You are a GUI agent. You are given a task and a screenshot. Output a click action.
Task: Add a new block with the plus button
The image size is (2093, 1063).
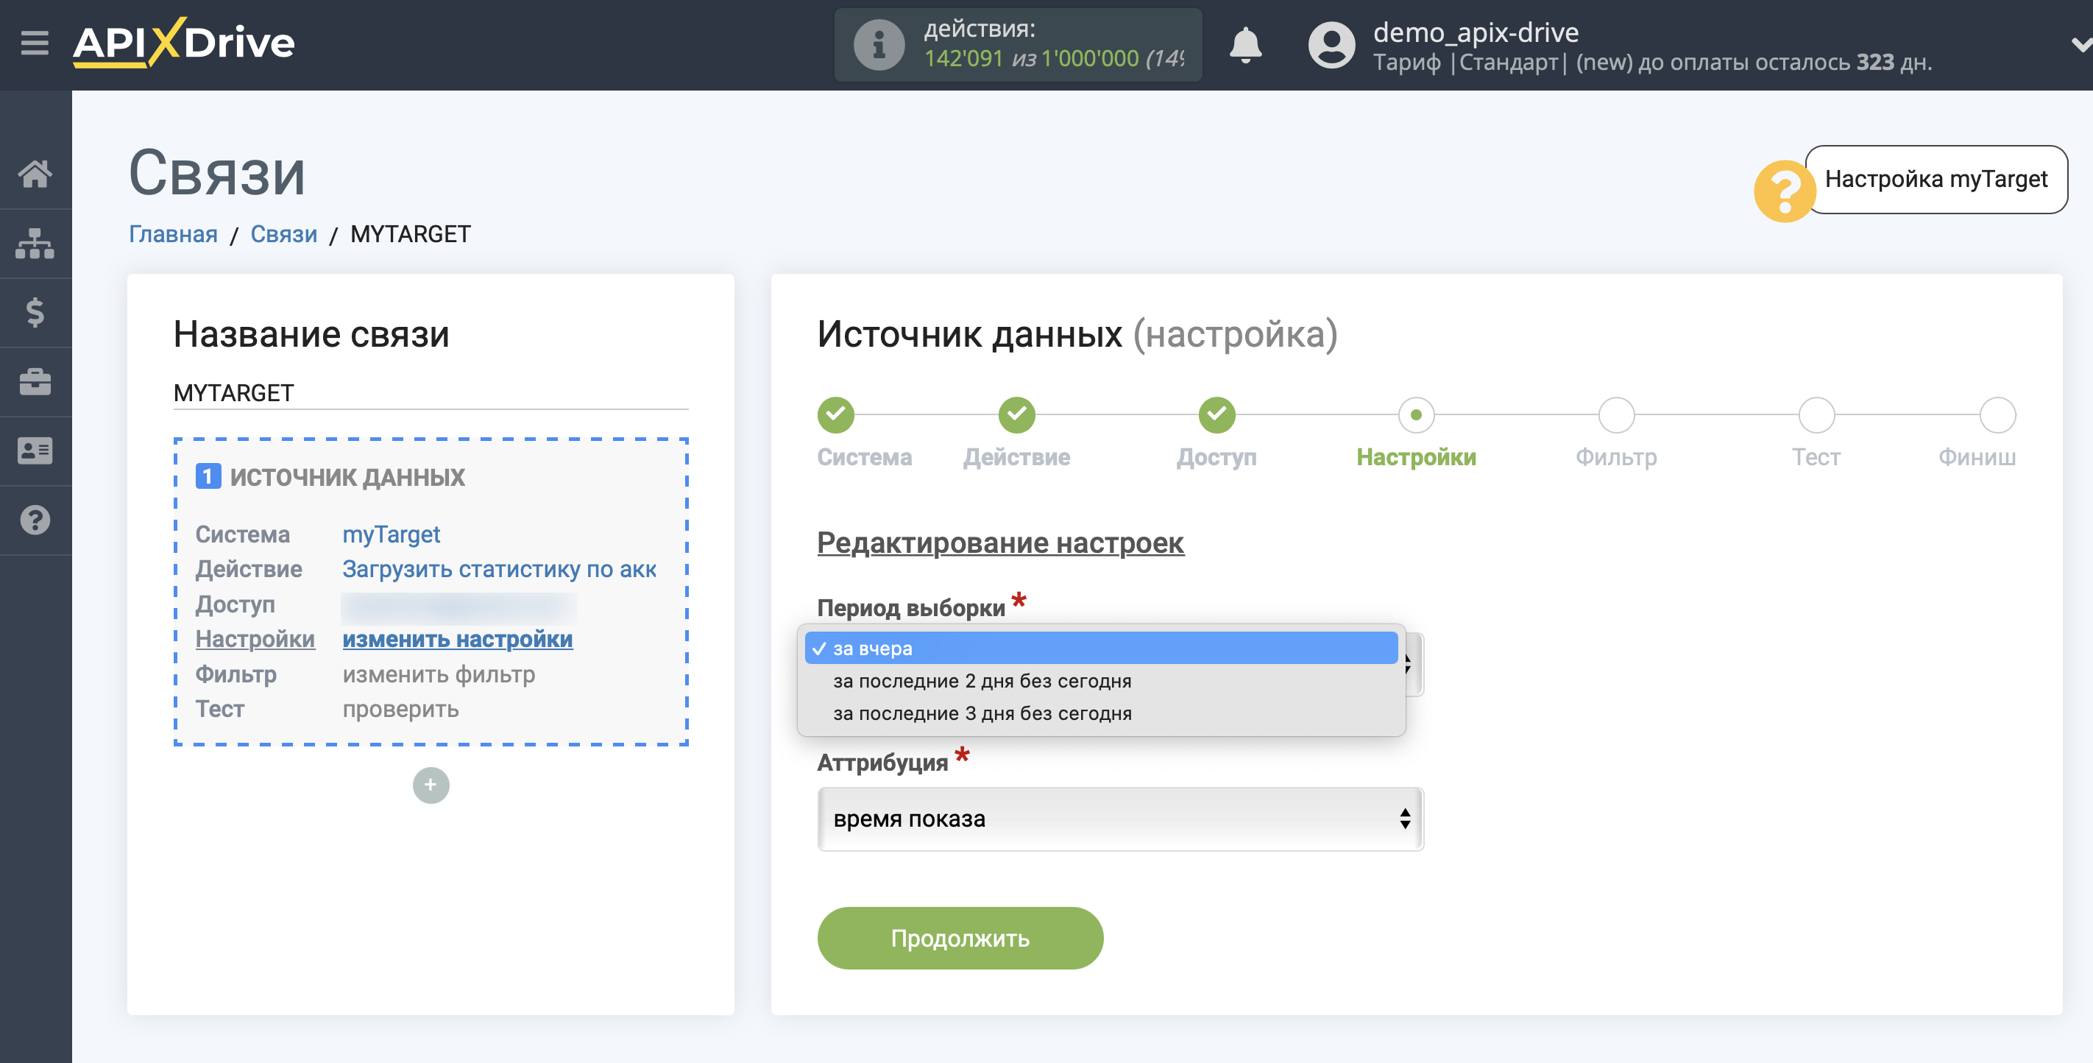pos(431,785)
